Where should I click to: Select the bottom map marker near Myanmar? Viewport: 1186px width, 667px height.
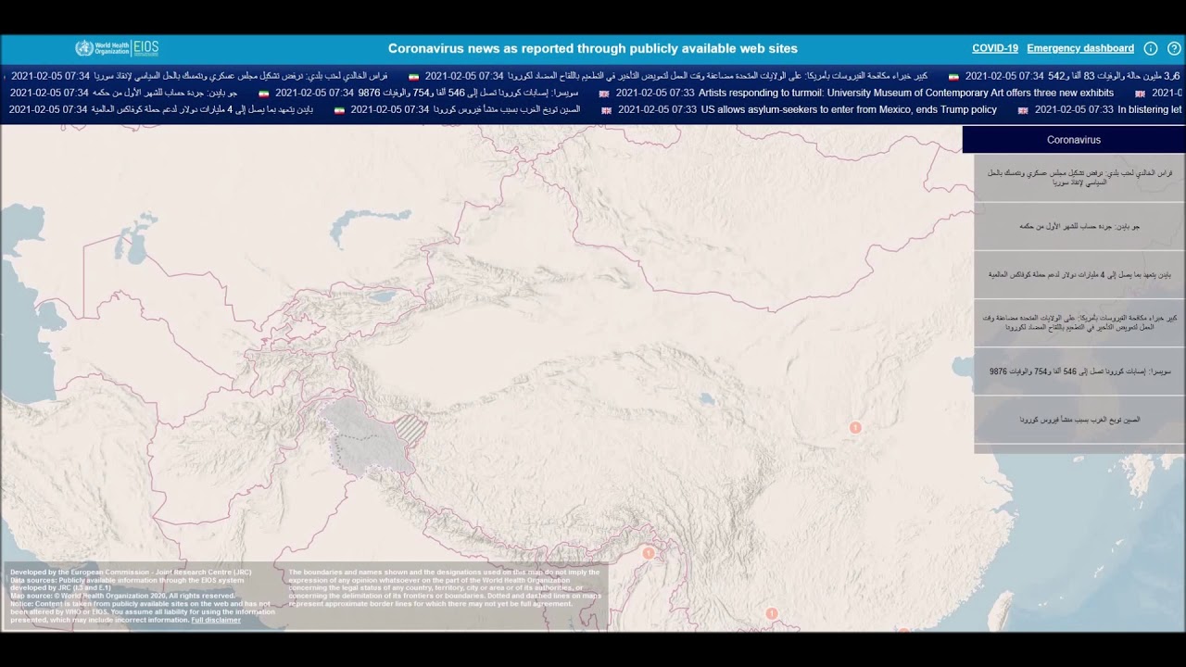click(771, 613)
